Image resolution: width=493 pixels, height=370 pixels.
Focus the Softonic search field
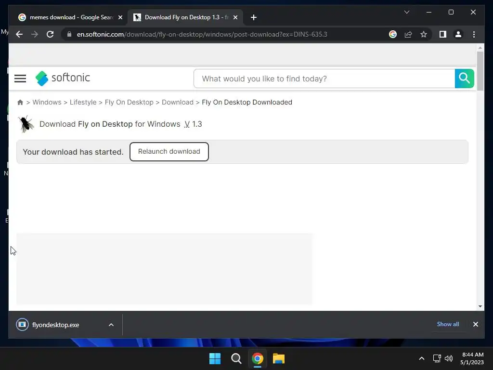tap(324, 79)
